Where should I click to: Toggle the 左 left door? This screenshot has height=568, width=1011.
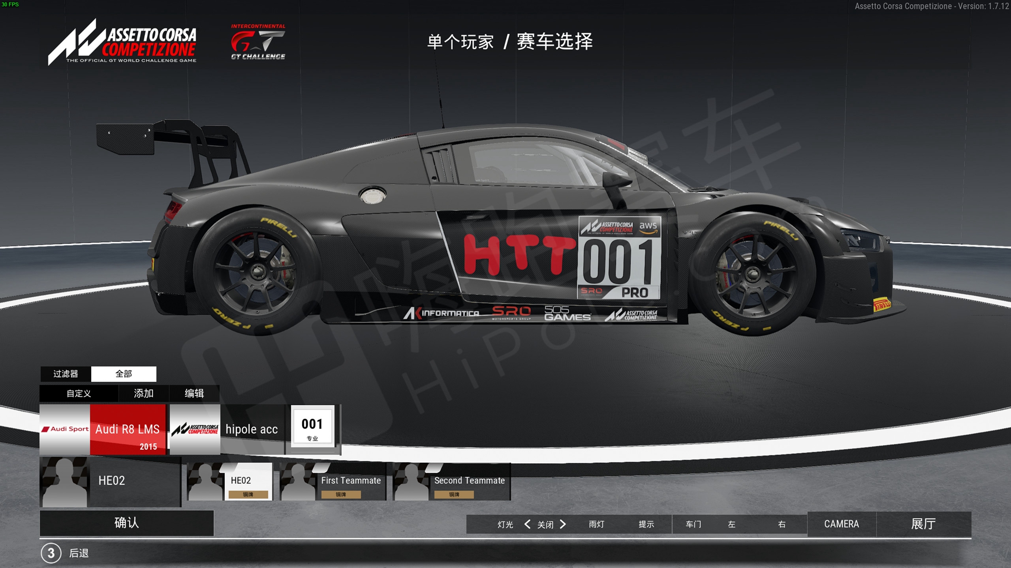731,524
